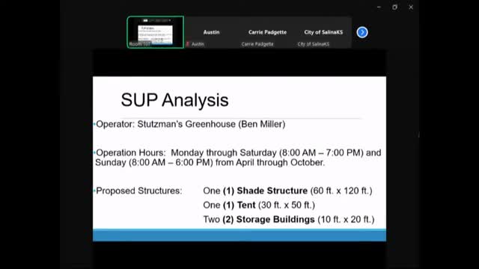Viewport: 479px width, 269px height.
Task: Select the Room 107 video thumbnail
Action: 156,32
